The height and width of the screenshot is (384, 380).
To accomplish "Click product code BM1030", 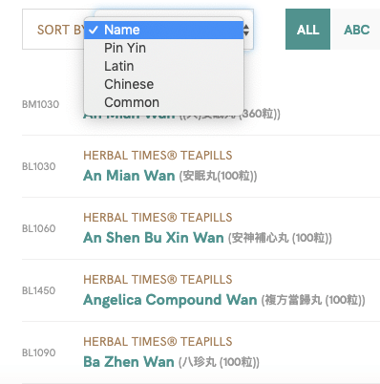I will (41, 104).
